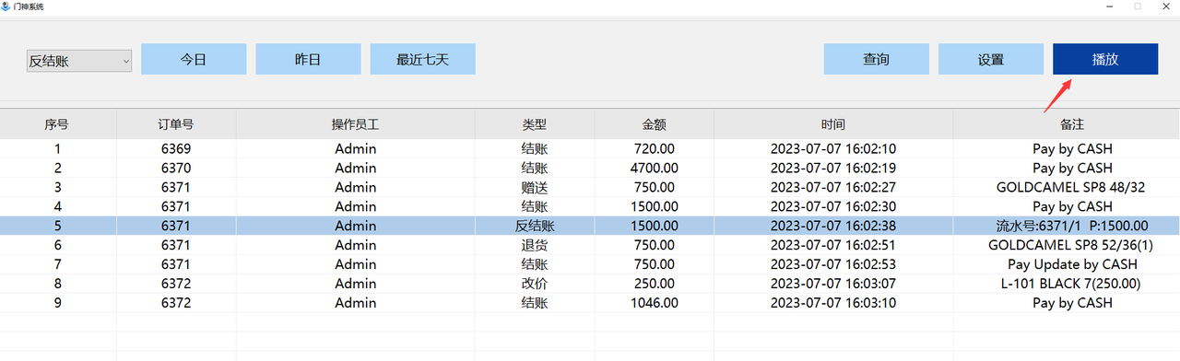
Task: Select row 9 with amount 1046.00
Action: point(590,303)
